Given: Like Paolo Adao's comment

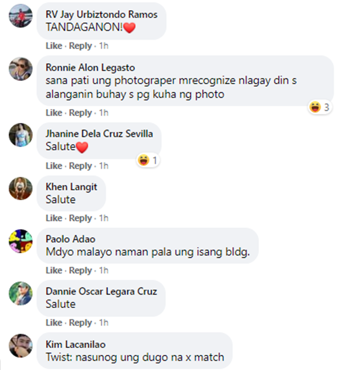Looking at the screenshot, I should coord(54,270).
